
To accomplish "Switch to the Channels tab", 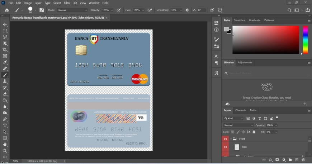I will tap(240, 110).
